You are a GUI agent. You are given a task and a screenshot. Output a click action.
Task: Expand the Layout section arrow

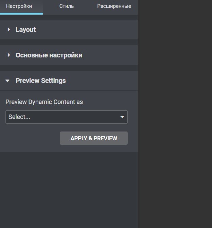(9, 30)
